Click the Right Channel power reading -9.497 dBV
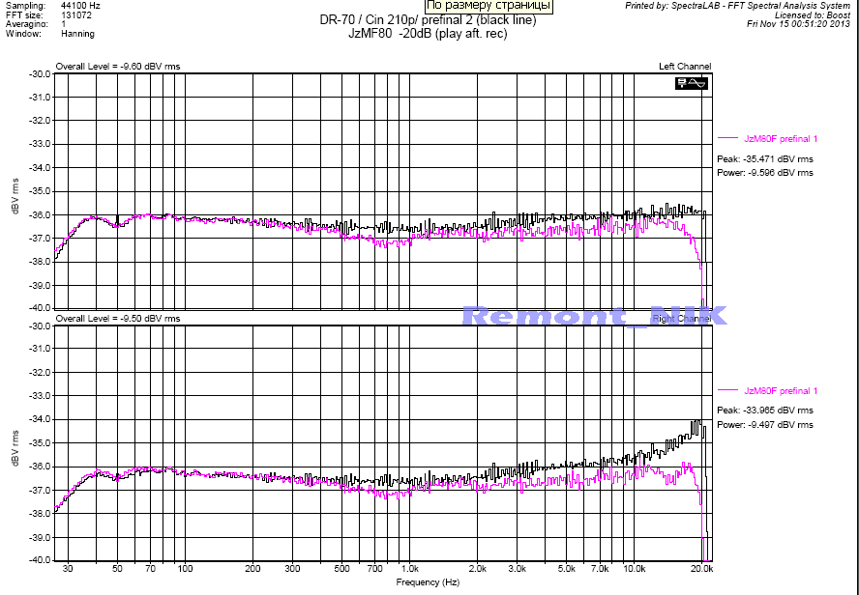The width and height of the screenshot is (859, 595). point(764,425)
